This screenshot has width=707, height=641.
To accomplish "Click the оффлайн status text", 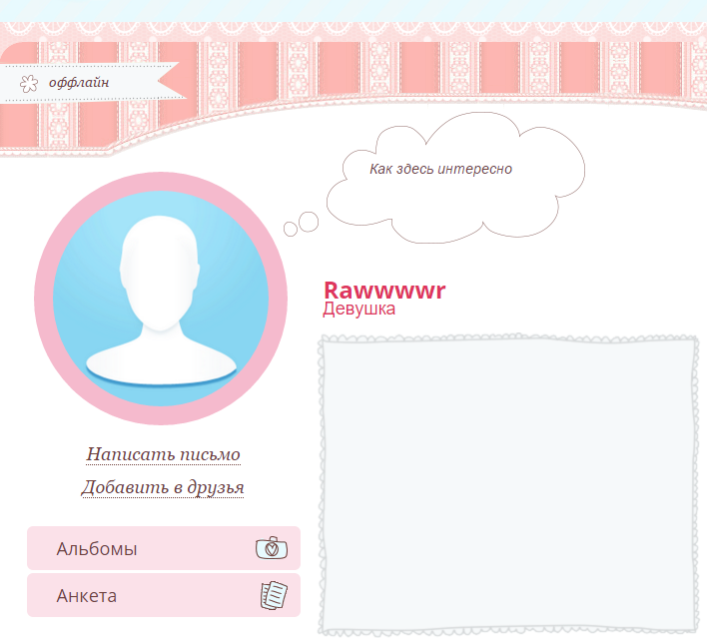I will click(79, 83).
